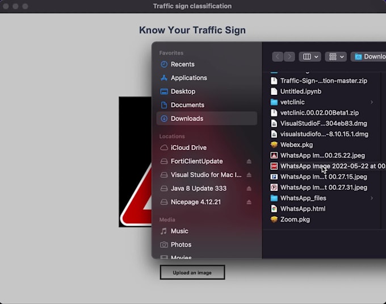
Task: Eject the Nicepage 4.12.21 volume
Action: coord(249,202)
